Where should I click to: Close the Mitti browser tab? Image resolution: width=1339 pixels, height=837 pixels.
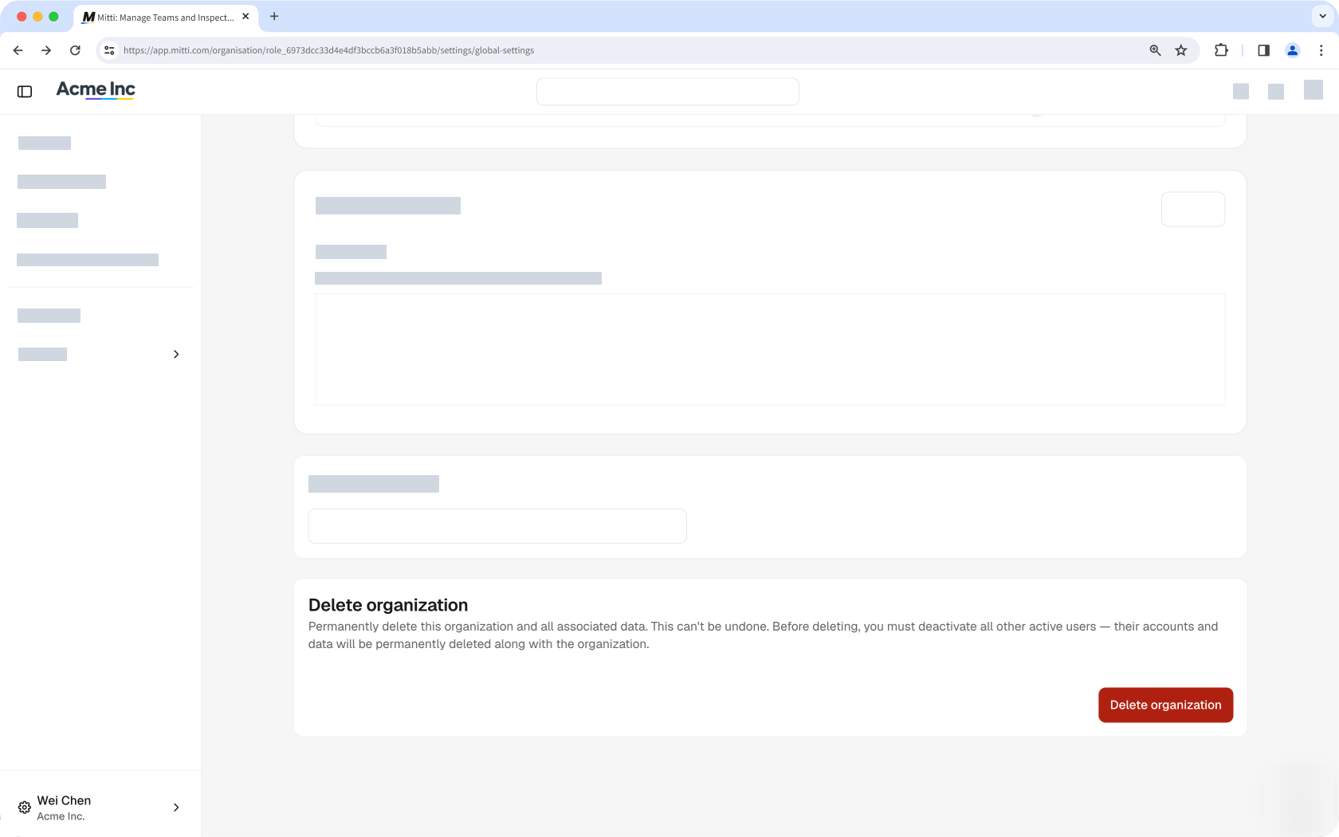coord(245,17)
